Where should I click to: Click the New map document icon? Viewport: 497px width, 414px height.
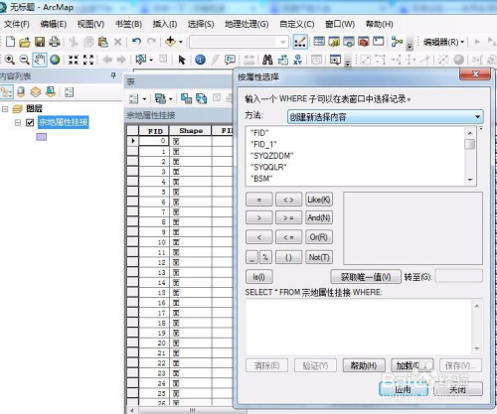pos(11,42)
